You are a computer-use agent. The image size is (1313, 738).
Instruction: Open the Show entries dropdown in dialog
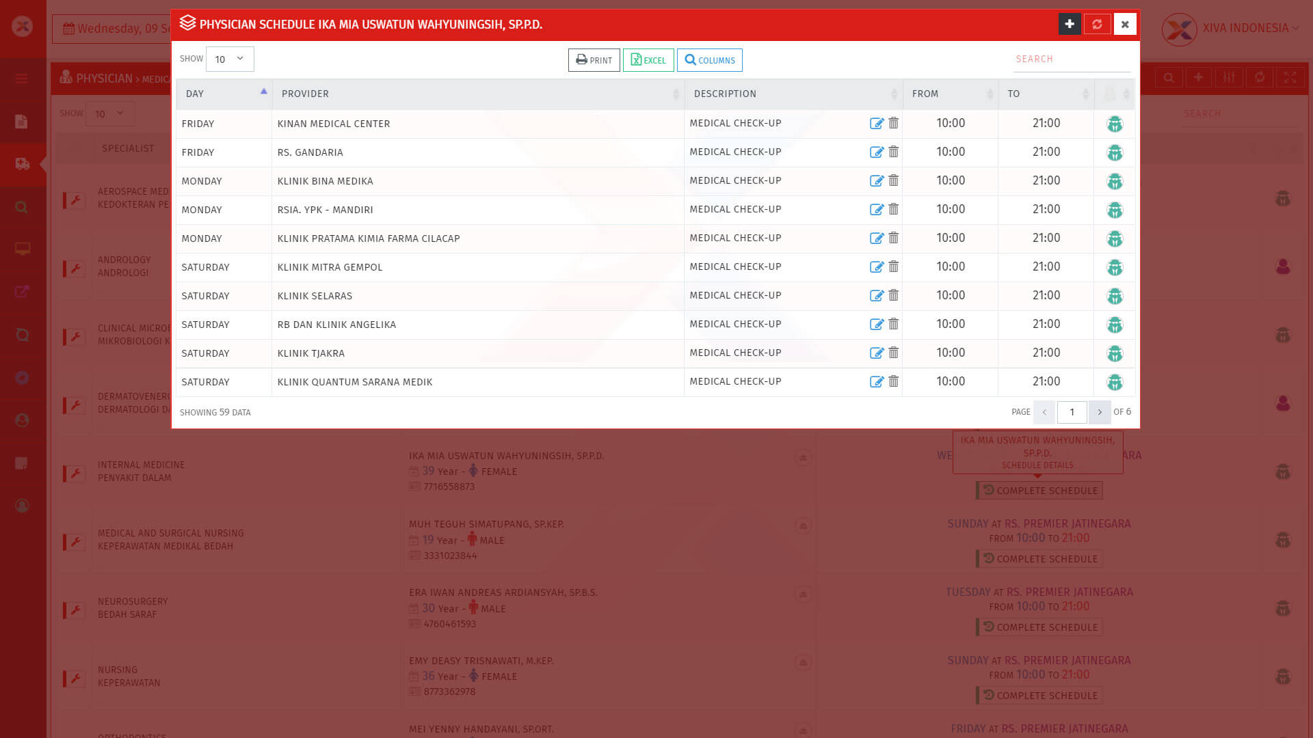click(x=230, y=59)
